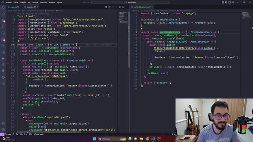Click the open changes icon in left editor toolbar

[x=106, y=7]
